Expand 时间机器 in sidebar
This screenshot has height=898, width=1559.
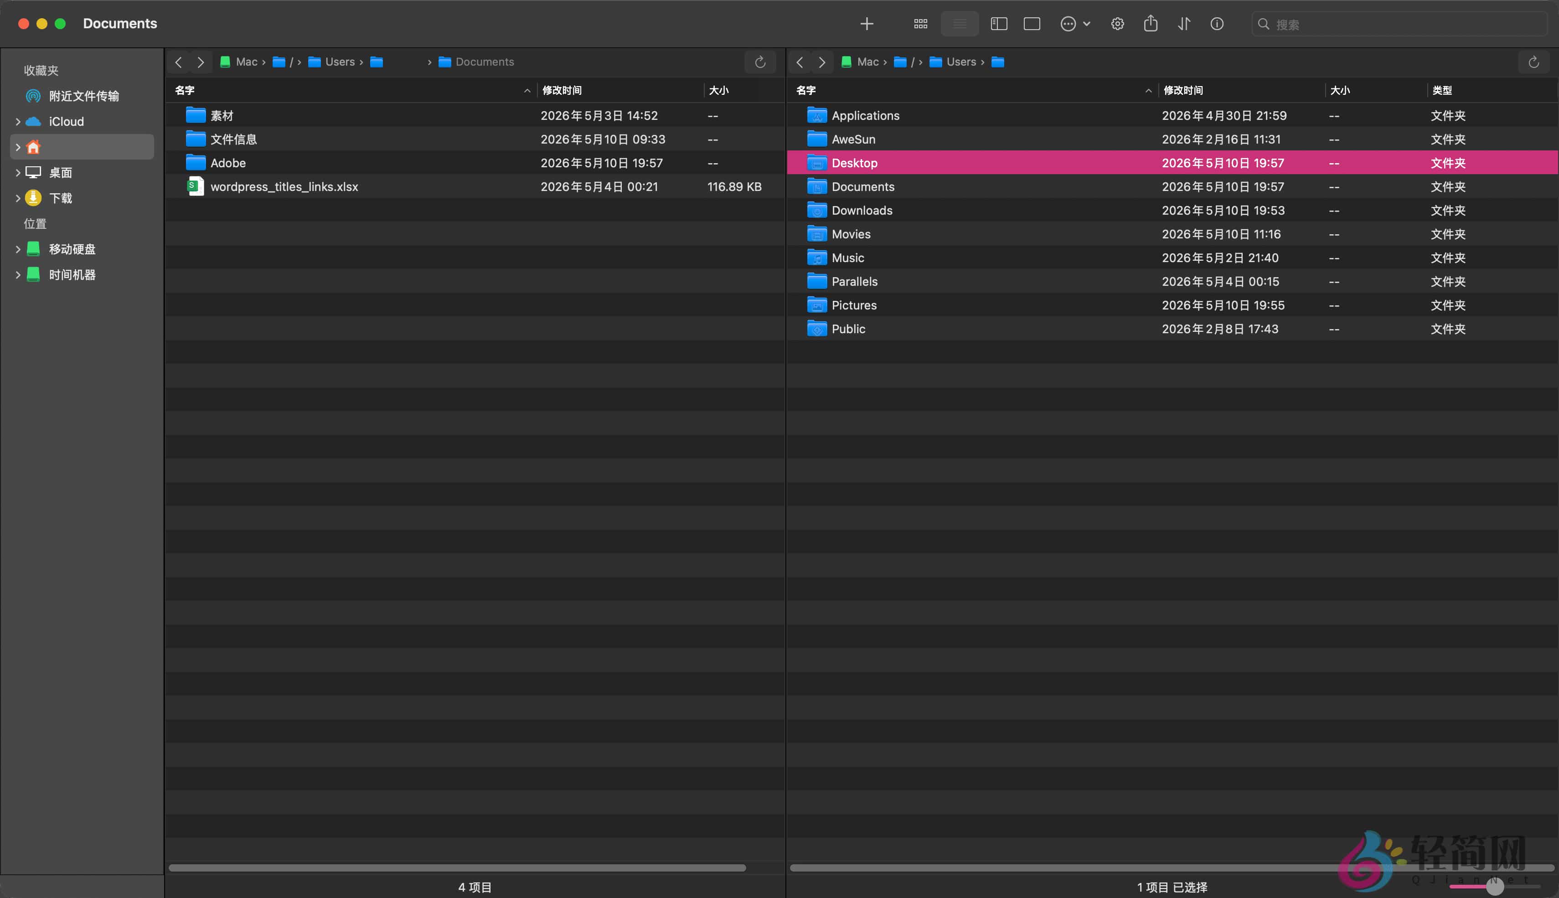point(18,274)
